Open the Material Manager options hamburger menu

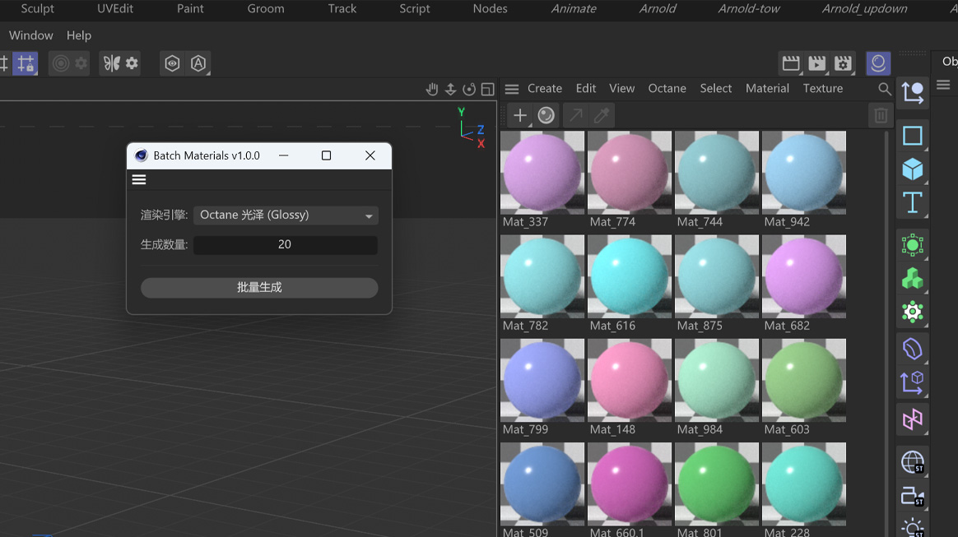point(511,88)
